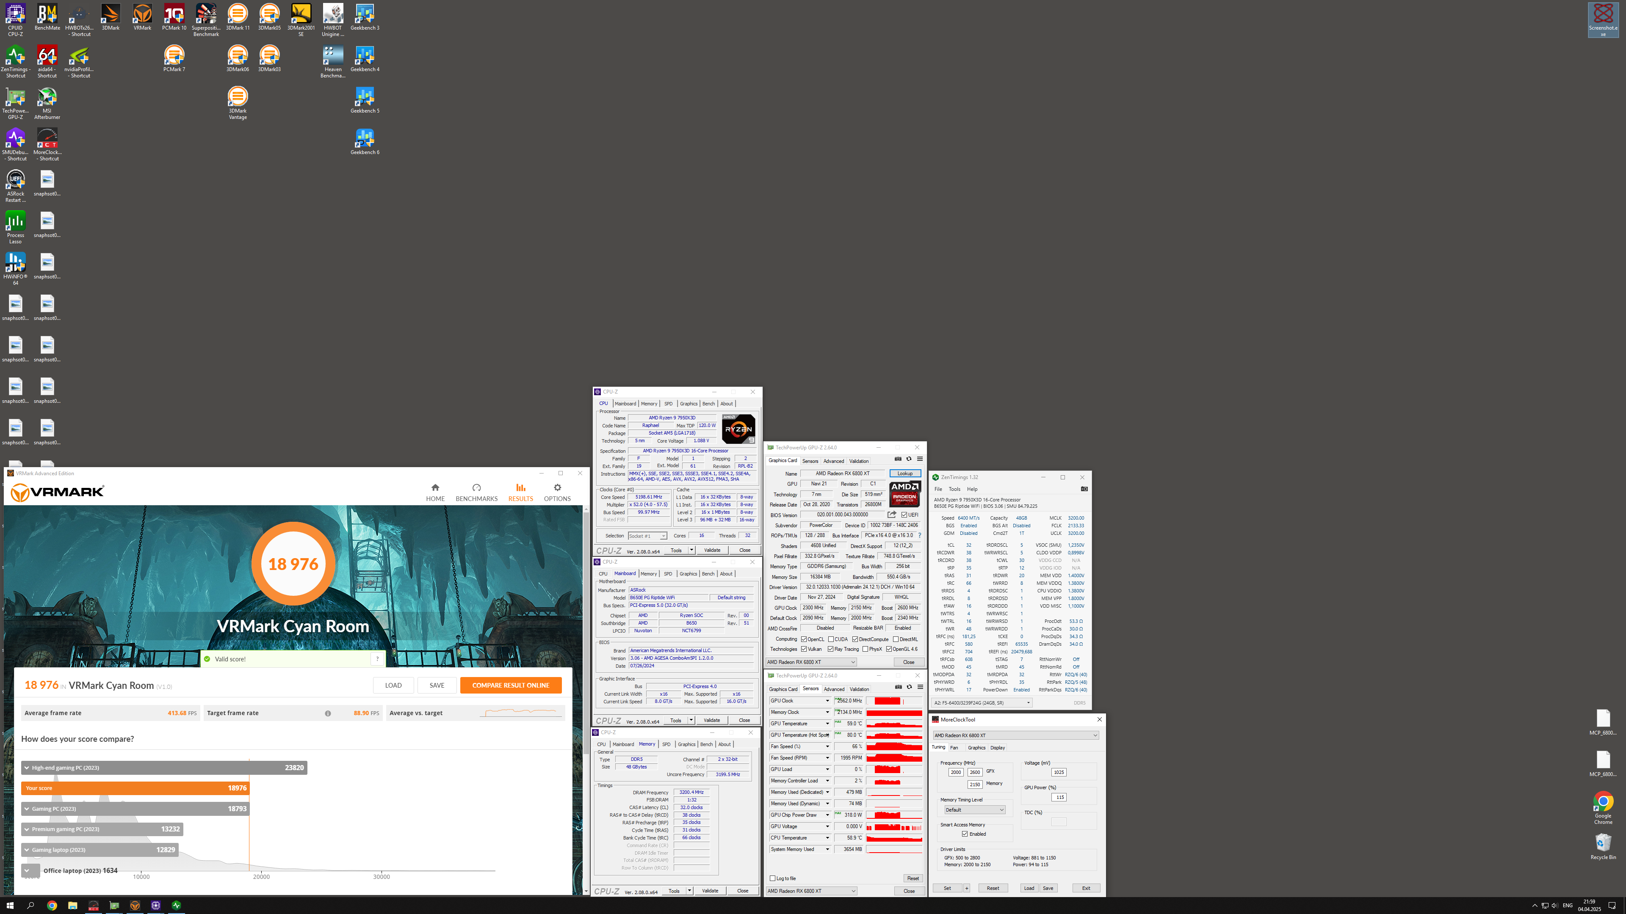Viewport: 1626px width, 914px height.
Task: Toggle the DirectML checkbox in GPU-Z
Action: [895, 639]
